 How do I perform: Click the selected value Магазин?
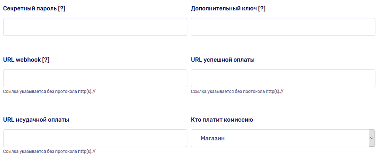click(212, 138)
